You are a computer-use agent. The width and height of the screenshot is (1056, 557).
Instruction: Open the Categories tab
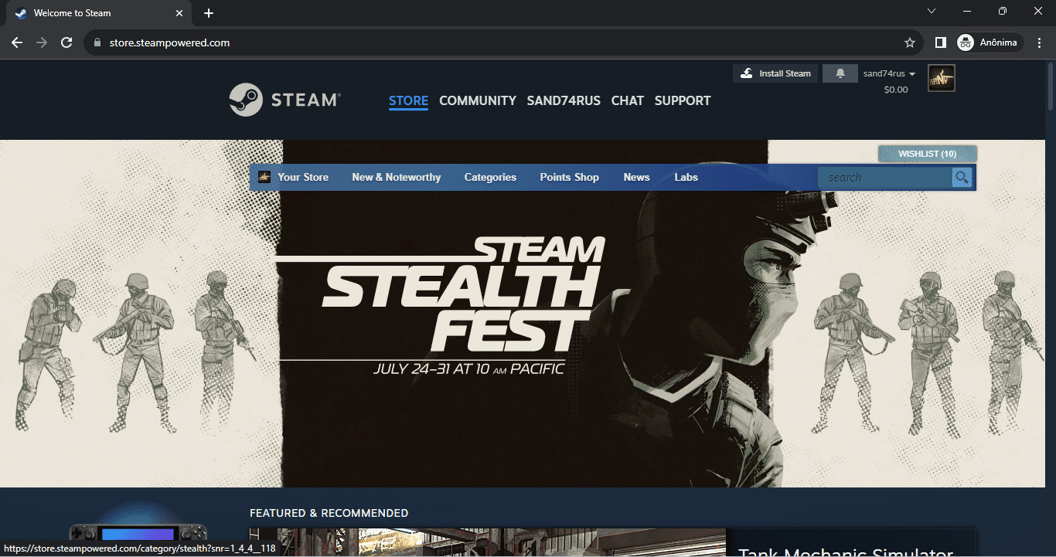490,177
